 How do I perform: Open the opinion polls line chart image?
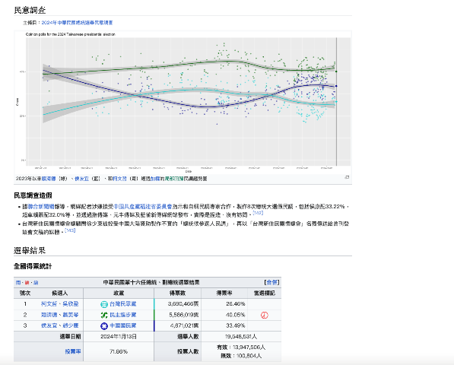point(183,102)
